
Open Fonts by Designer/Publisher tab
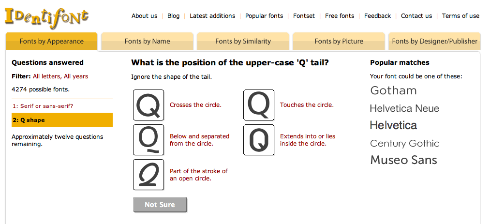pos(434,41)
